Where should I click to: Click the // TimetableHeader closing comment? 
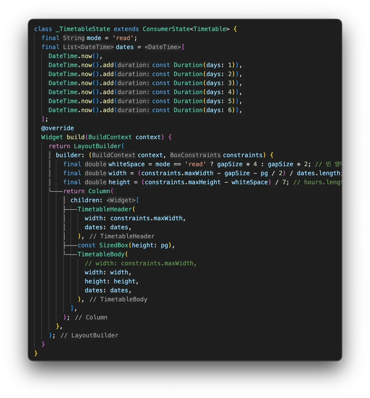122,236
